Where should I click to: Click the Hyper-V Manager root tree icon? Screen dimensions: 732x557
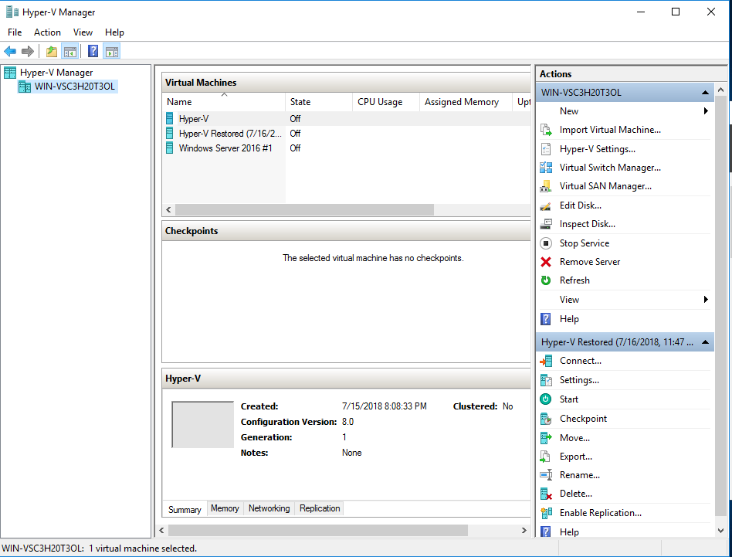tap(10, 73)
